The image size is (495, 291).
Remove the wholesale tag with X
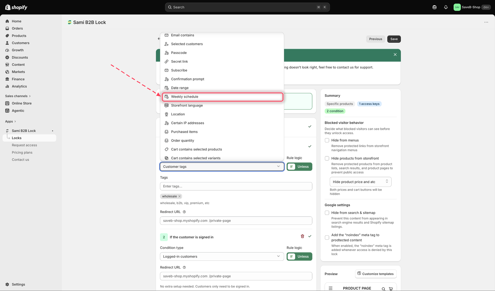[x=179, y=196]
